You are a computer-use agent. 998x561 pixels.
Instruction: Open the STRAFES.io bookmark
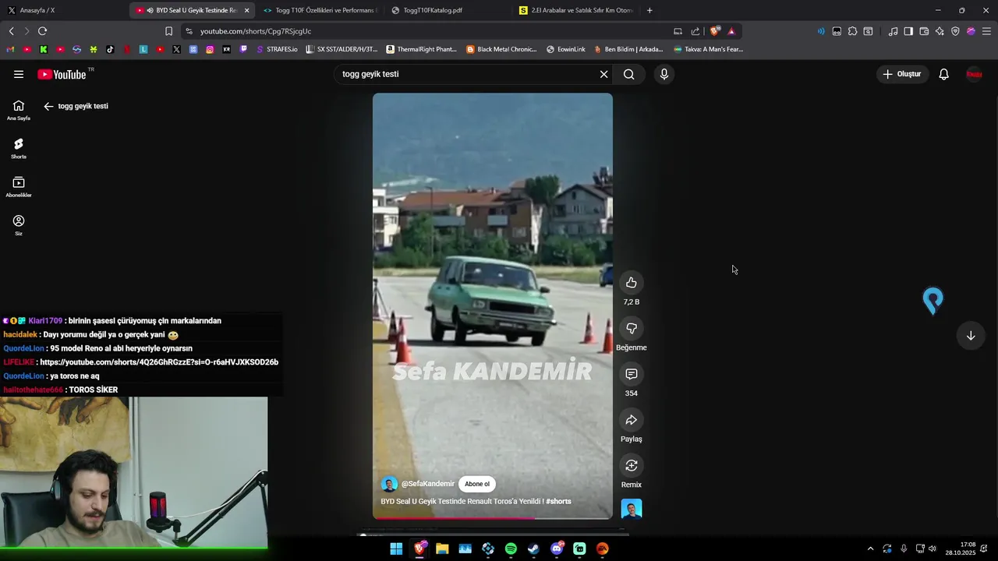pyautogui.click(x=278, y=49)
